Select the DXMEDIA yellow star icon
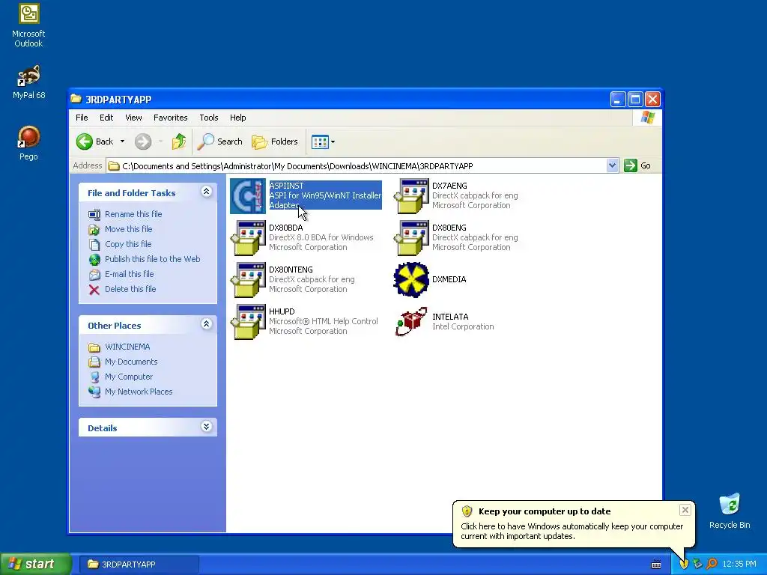Viewport: 767px width, 575px height. tap(411, 280)
